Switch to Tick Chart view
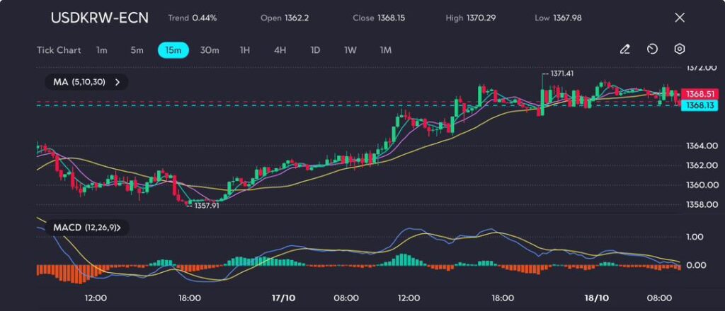 pyautogui.click(x=59, y=50)
